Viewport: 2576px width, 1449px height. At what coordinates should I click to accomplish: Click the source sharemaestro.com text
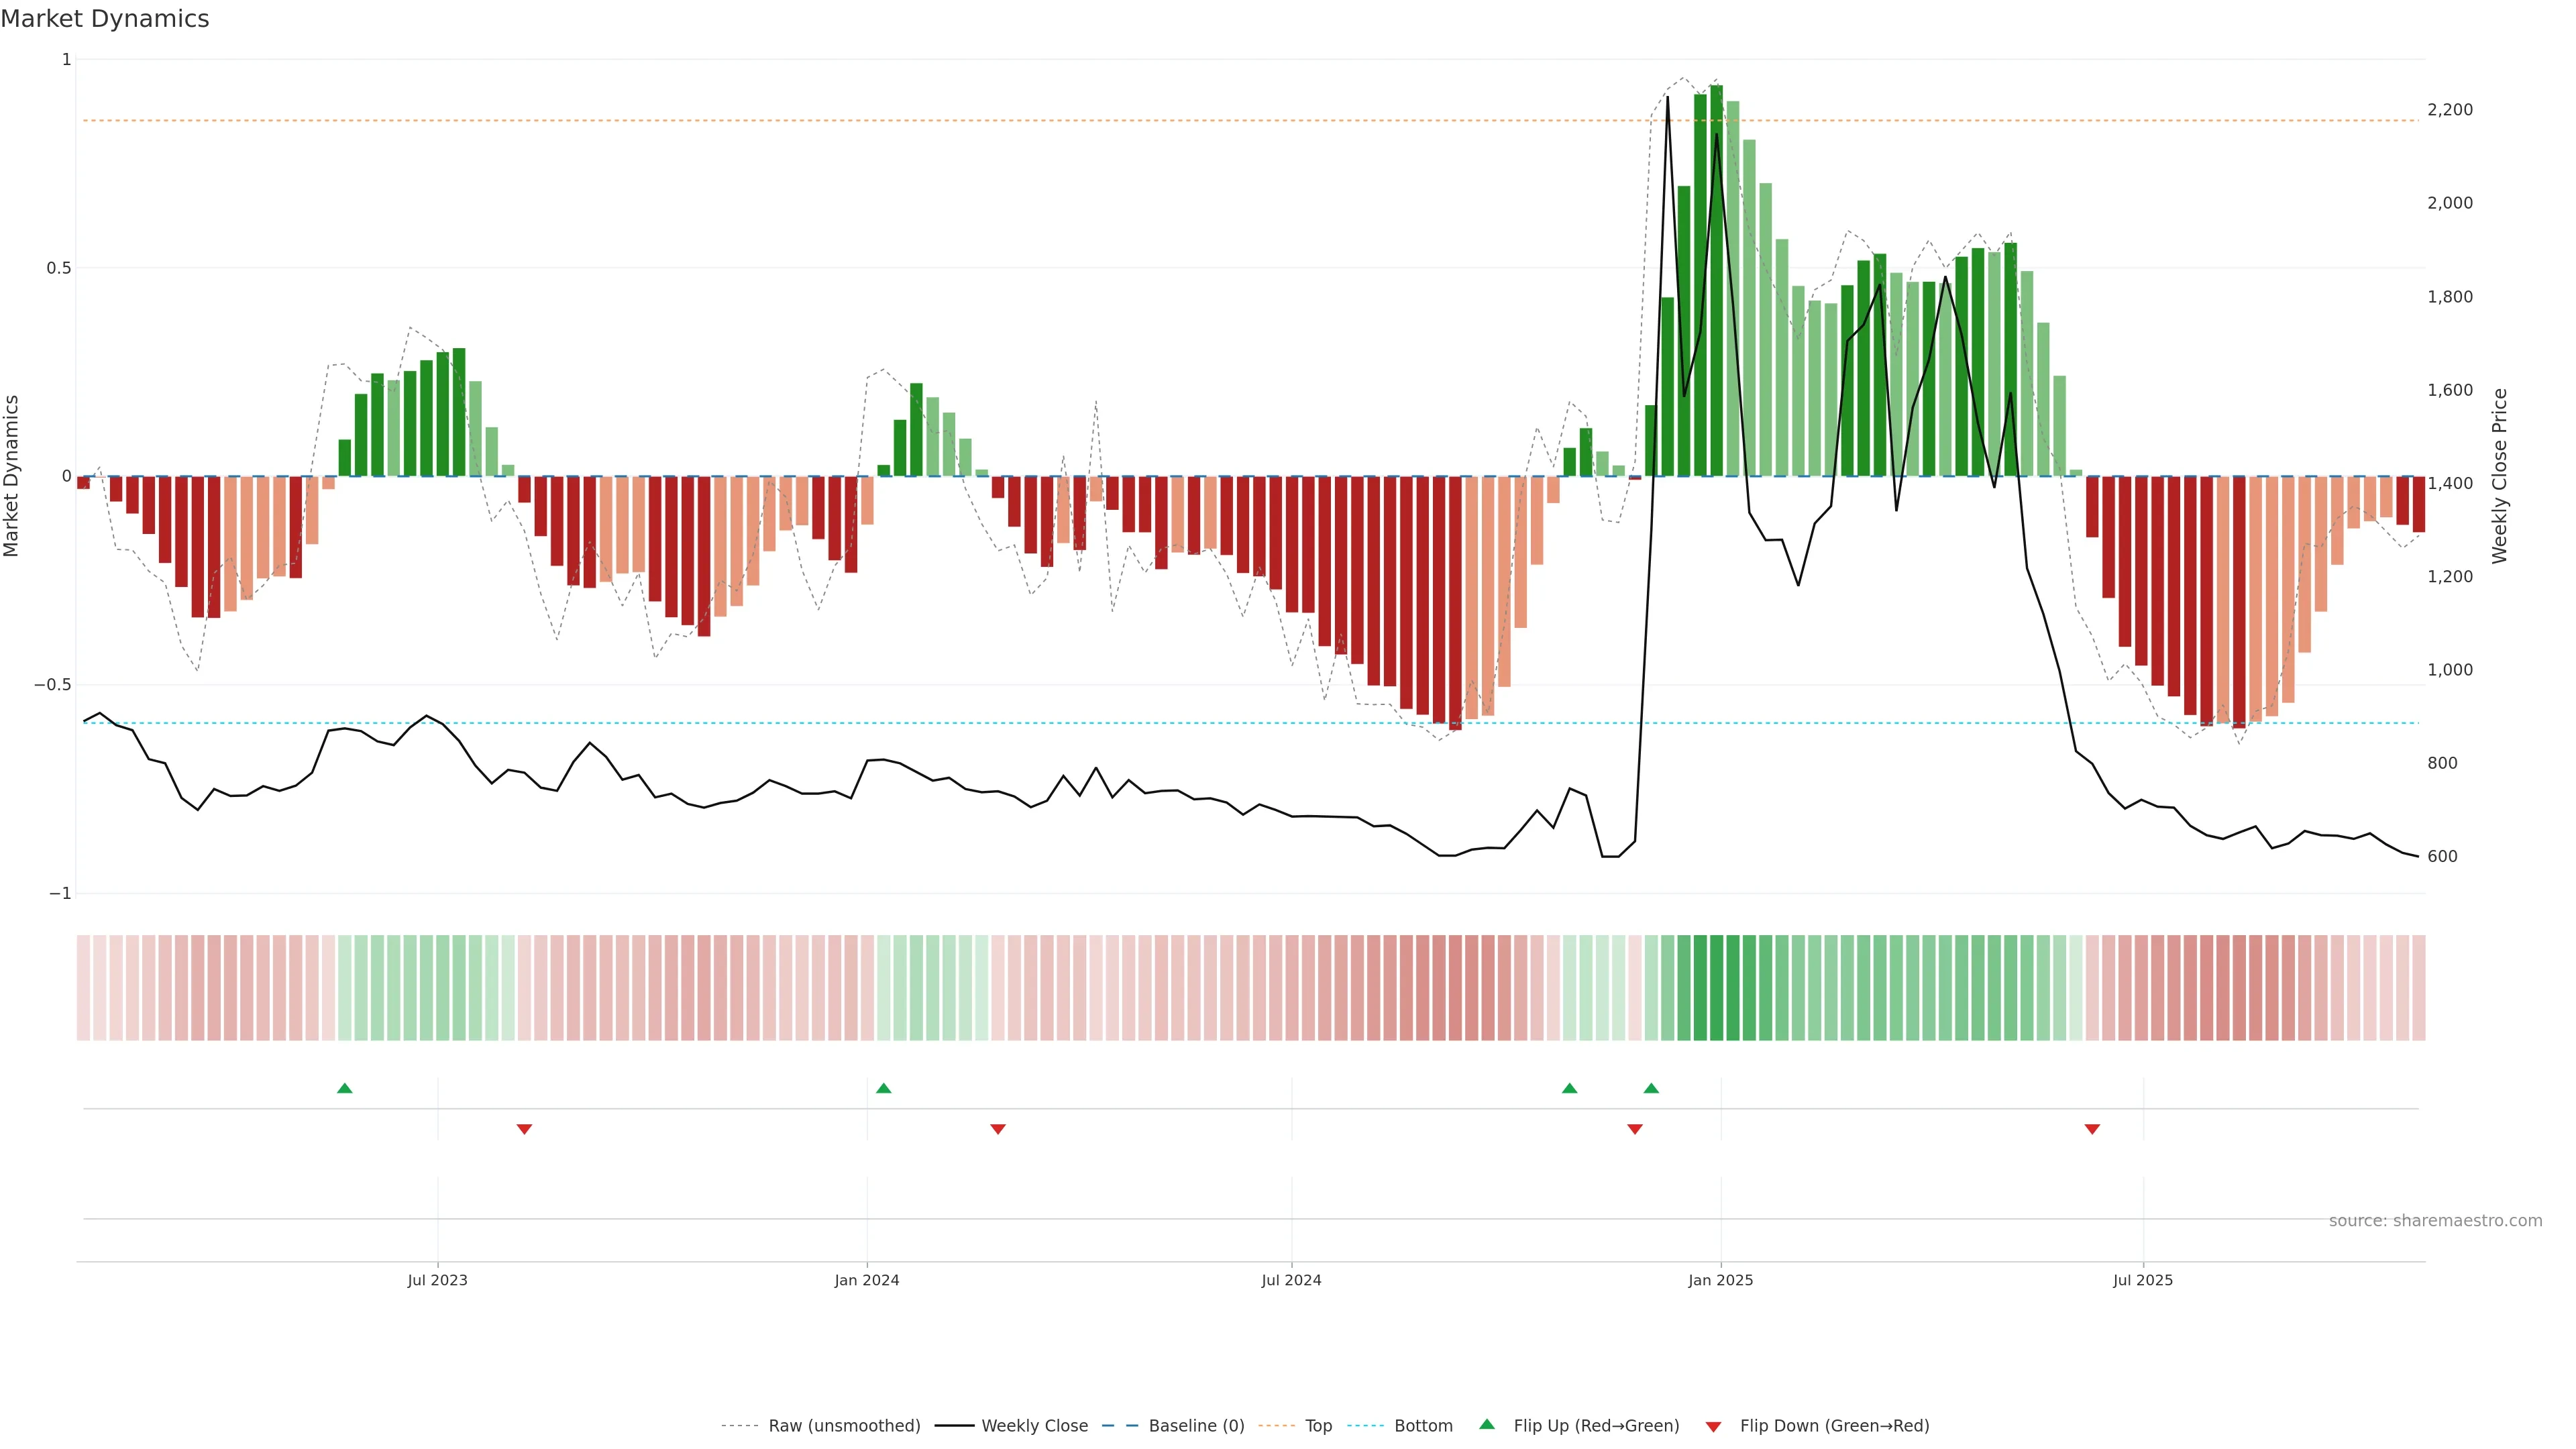[2435, 1221]
